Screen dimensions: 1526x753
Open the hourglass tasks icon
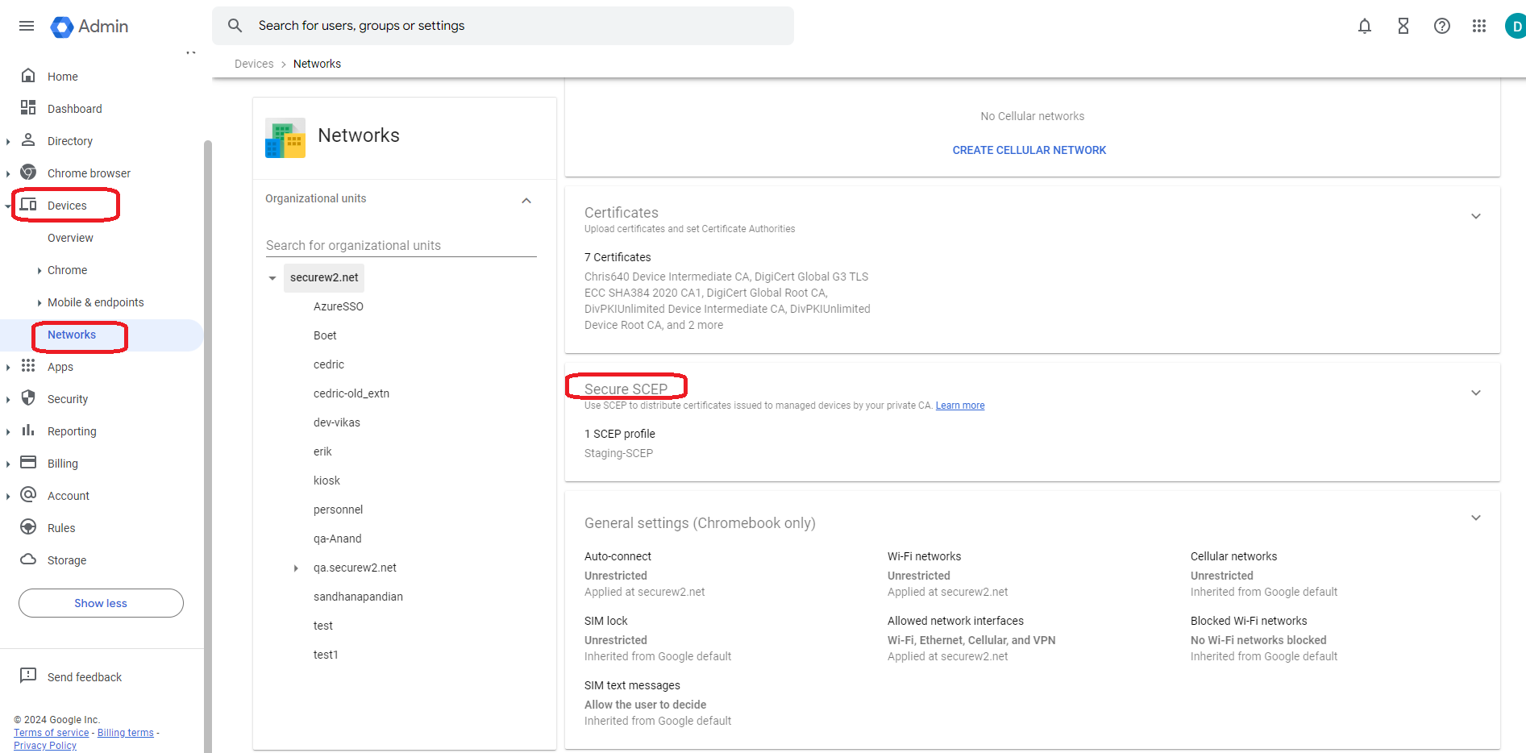click(1403, 26)
